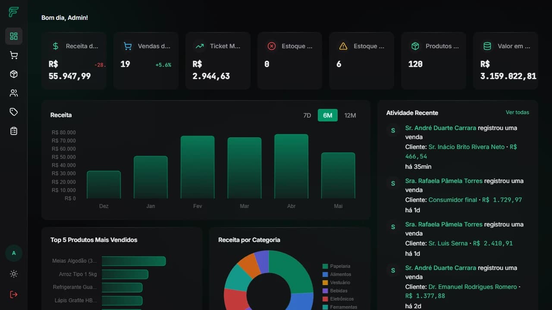The width and height of the screenshot is (552, 310).
Task: Click the database icon on Valor em card
Action: click(x=487, y=46)
